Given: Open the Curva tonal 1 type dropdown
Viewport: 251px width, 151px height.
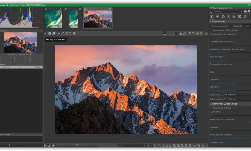Looking at the screenshot, I should 225,95.
